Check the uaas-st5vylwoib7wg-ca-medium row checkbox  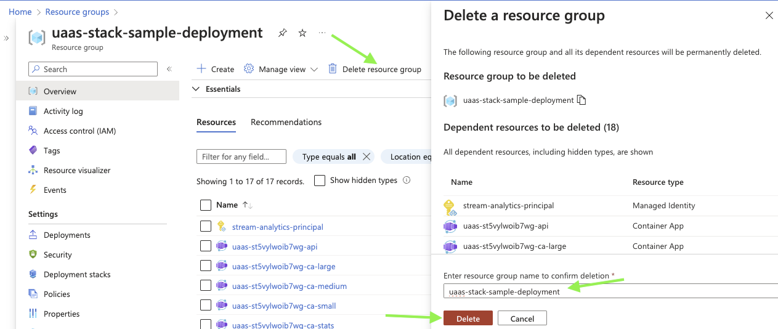tap(206, 286)
